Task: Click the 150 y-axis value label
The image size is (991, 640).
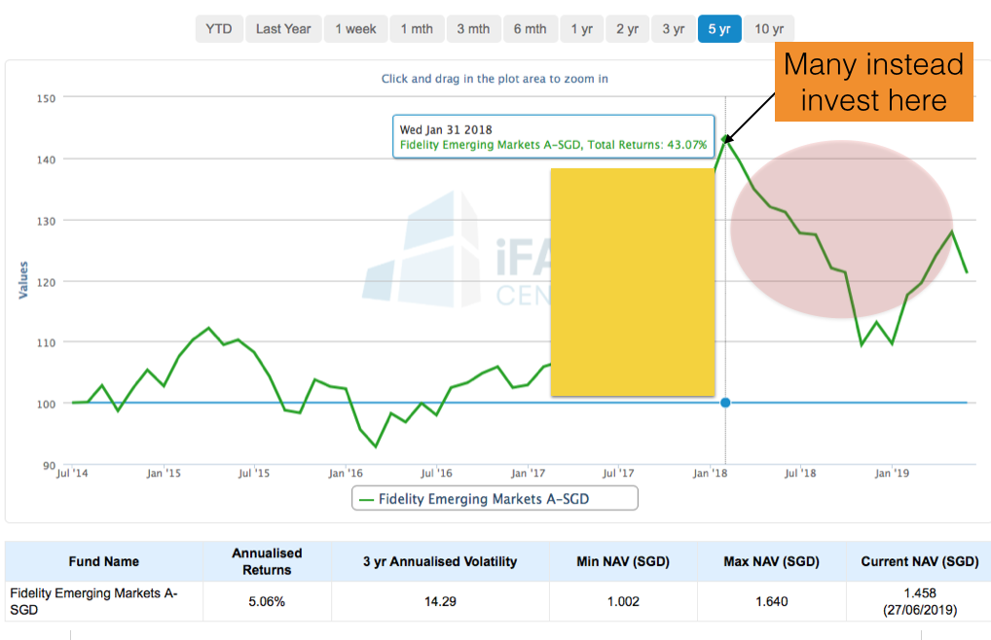Action: coord(46,98)
